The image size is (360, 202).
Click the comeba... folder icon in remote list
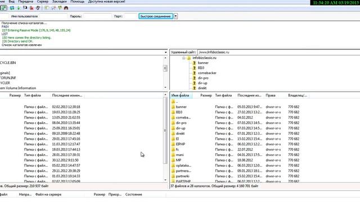[173, 117]
